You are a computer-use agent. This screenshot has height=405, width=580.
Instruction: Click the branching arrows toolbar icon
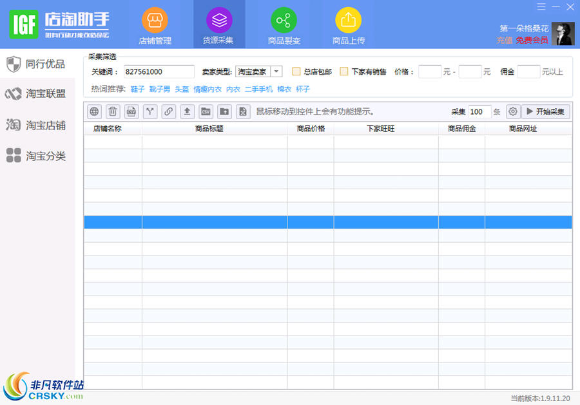(x=150, y=111)
